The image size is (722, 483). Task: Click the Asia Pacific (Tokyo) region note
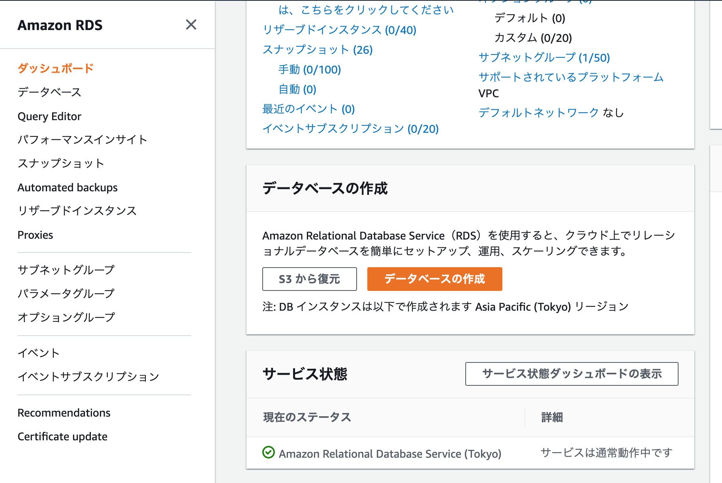click(x=523, y=307)
